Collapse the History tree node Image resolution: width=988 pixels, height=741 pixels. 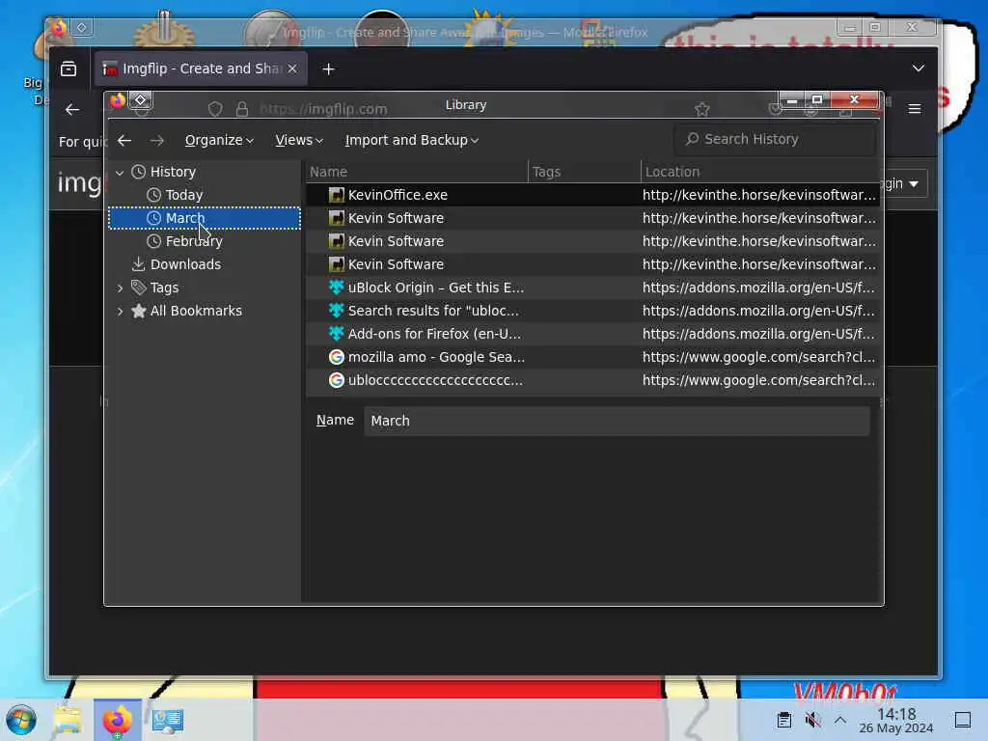pos(120,172)
